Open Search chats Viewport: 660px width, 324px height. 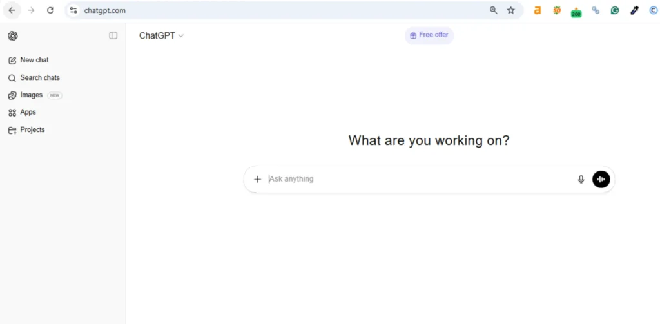point(34,78)
